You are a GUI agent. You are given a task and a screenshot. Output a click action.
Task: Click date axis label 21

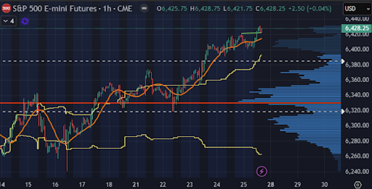(x=135, y=185)
